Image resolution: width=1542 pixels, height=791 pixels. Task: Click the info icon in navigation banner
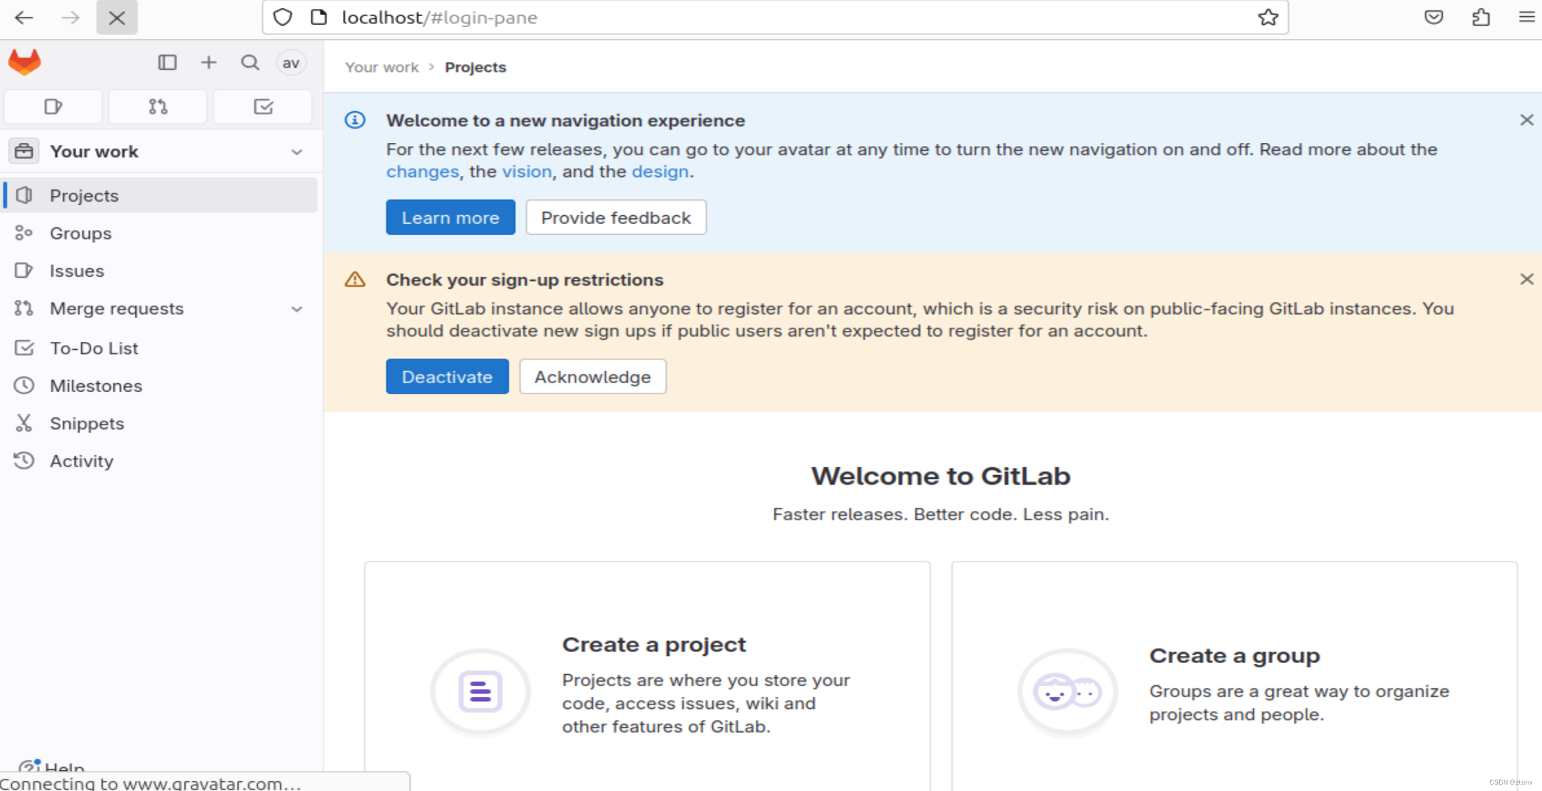(354, 120)
